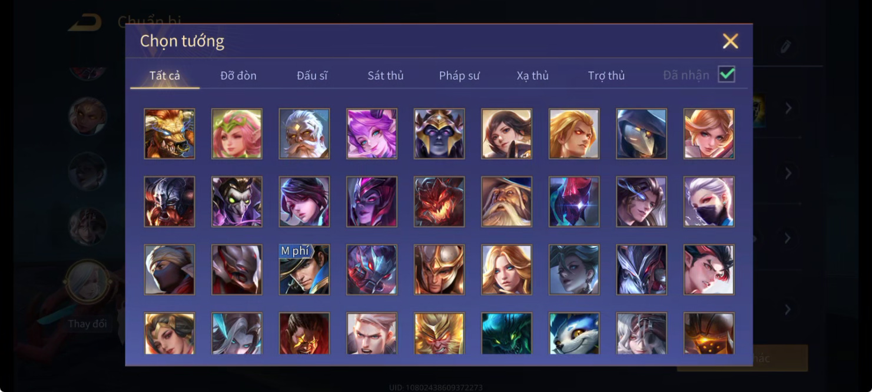Choose the blue raccoon hero portrait
The image size is (872, 392).
click(x=573, y=333)
